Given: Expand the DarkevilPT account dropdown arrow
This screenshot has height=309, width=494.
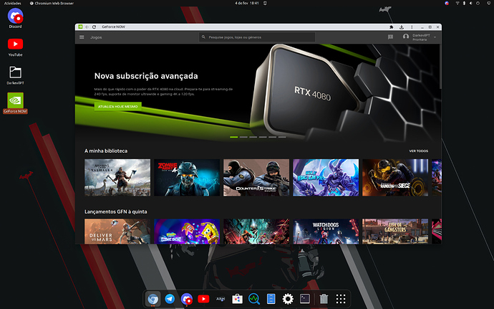Looking at the screenshot, I should (x=435, y=37).
